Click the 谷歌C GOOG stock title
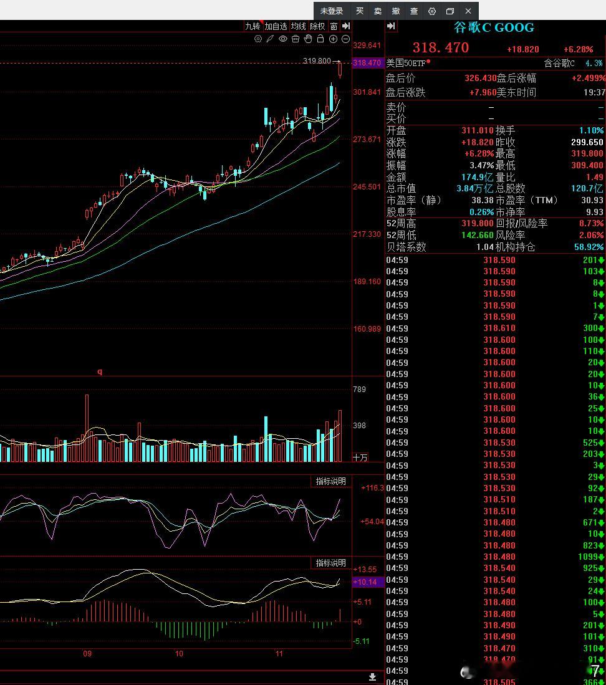Viewport: 606px width, 685px height. pyautogui.click(x=494, y=27)
